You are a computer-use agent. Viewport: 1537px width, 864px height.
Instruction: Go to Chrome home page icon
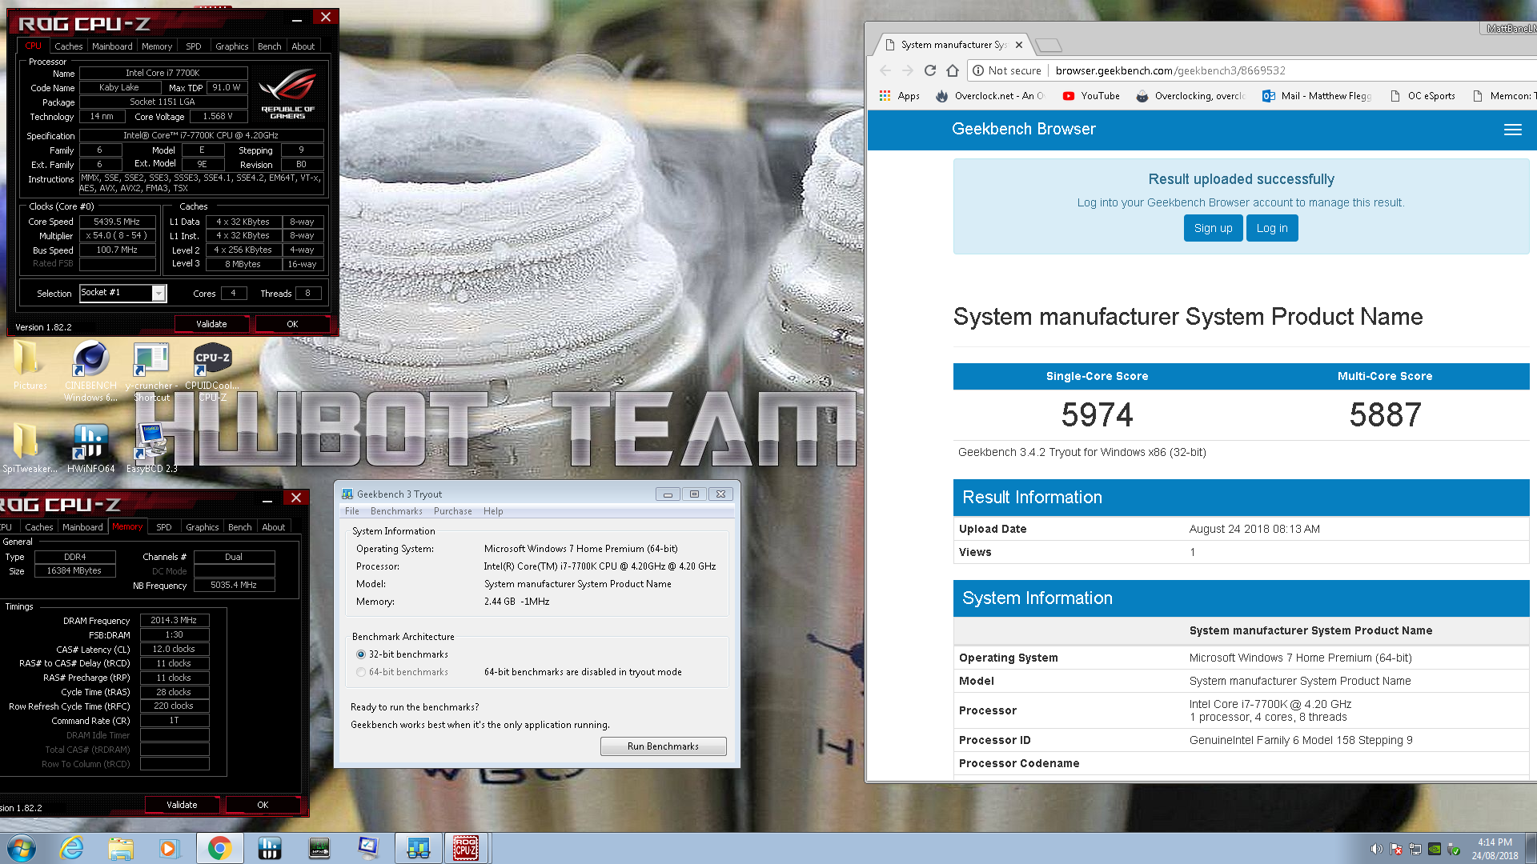pyautogui.click(x=953, y=70)
